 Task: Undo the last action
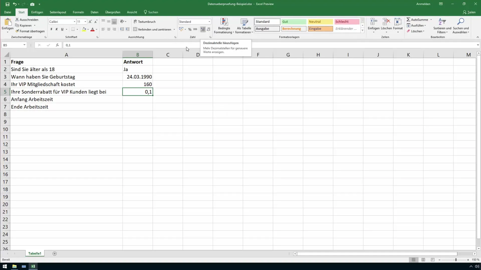[15, 4]
